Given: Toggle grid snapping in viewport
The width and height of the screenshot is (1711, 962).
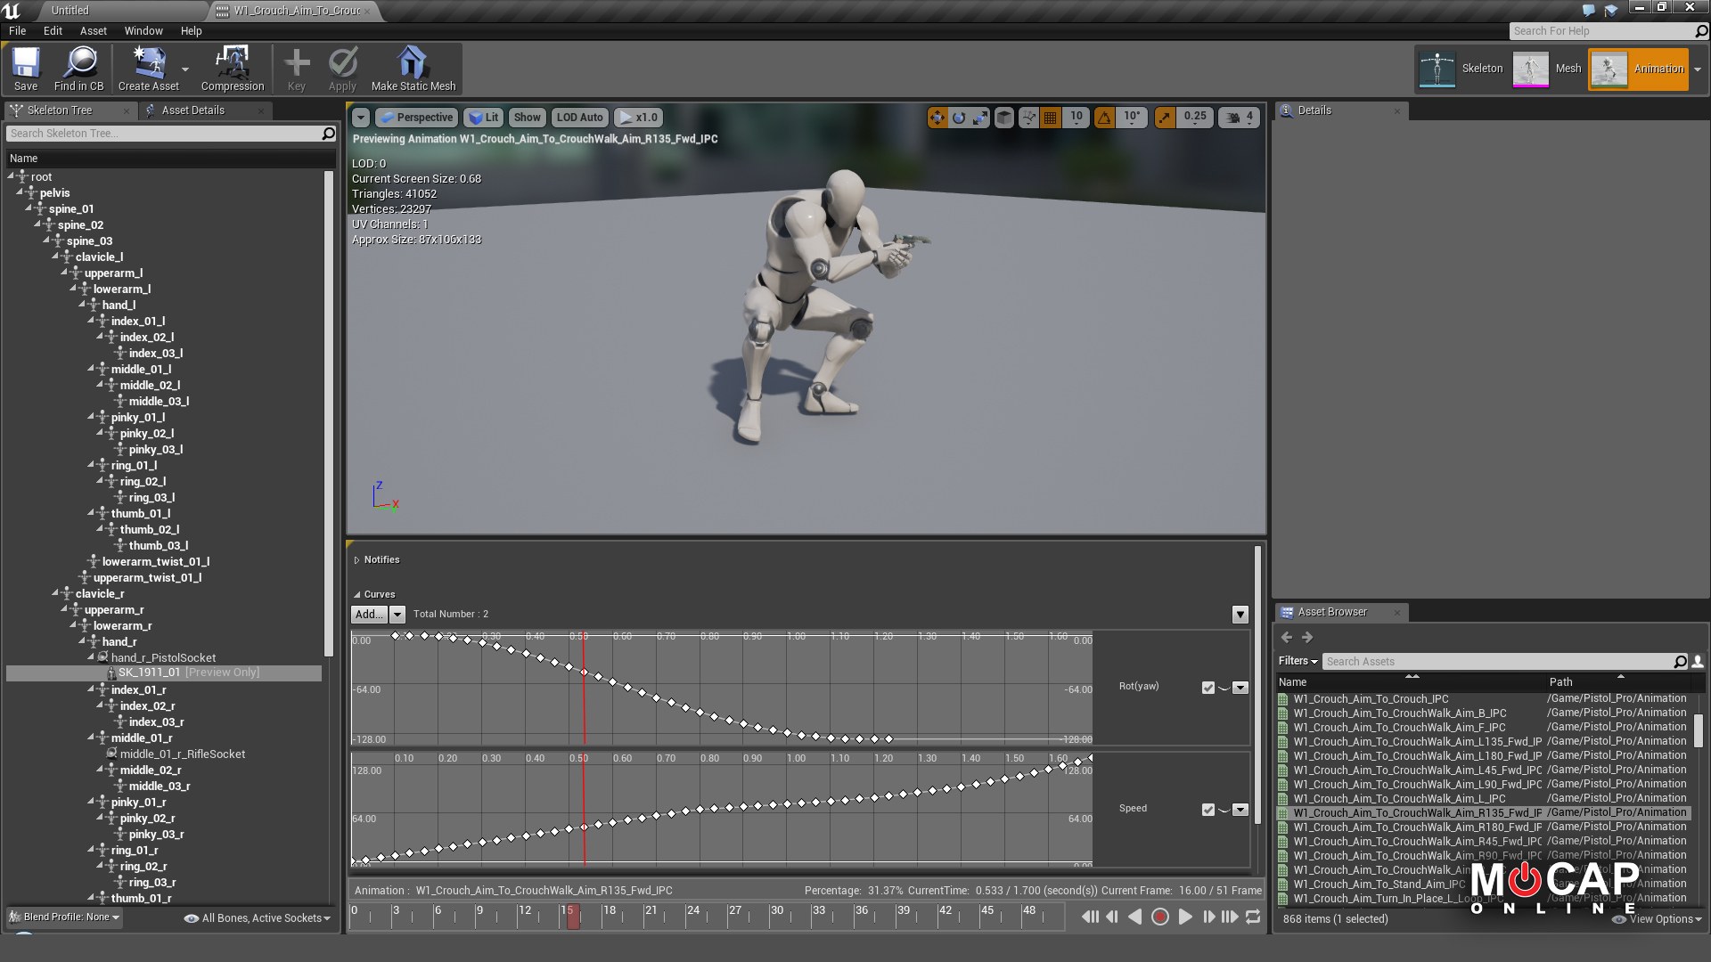Looking at the screenshot, I should click(1051, 117).
